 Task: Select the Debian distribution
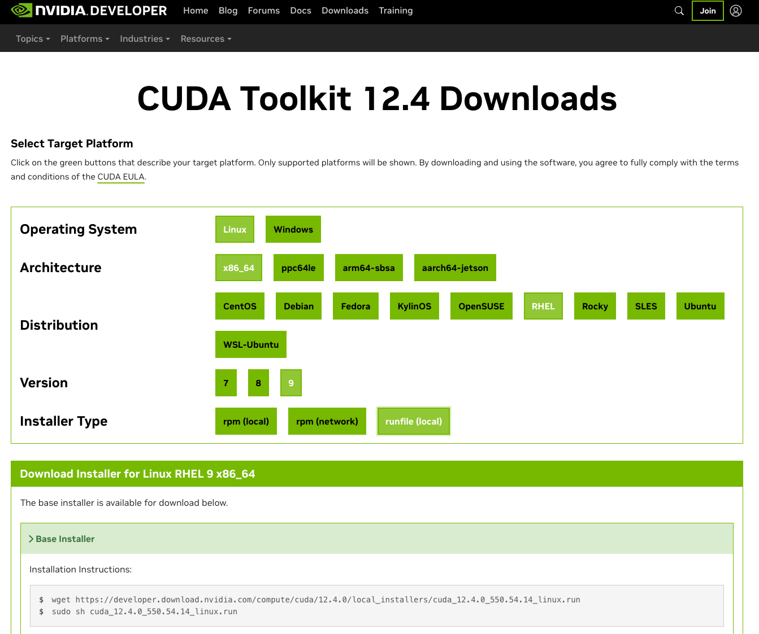click(x=298, y=306)
